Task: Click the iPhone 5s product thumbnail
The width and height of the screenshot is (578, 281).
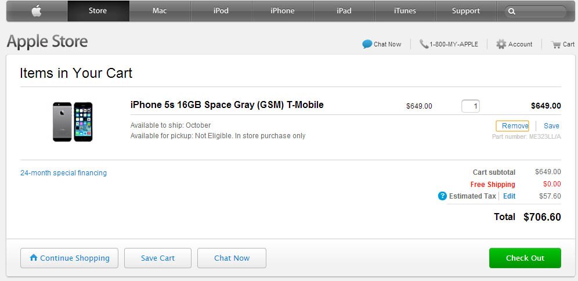Action: 73,122
